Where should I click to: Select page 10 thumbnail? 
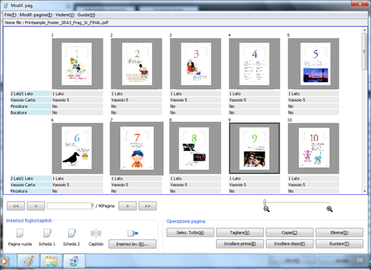tap(314, 148)
